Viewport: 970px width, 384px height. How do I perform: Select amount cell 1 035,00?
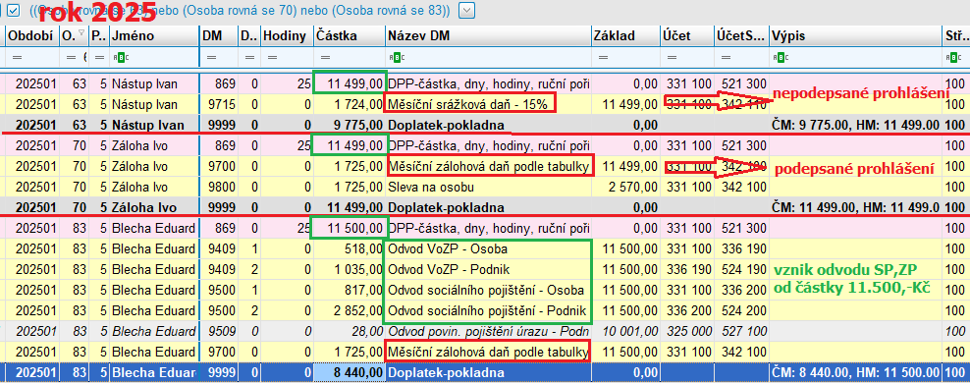[349, 270]
